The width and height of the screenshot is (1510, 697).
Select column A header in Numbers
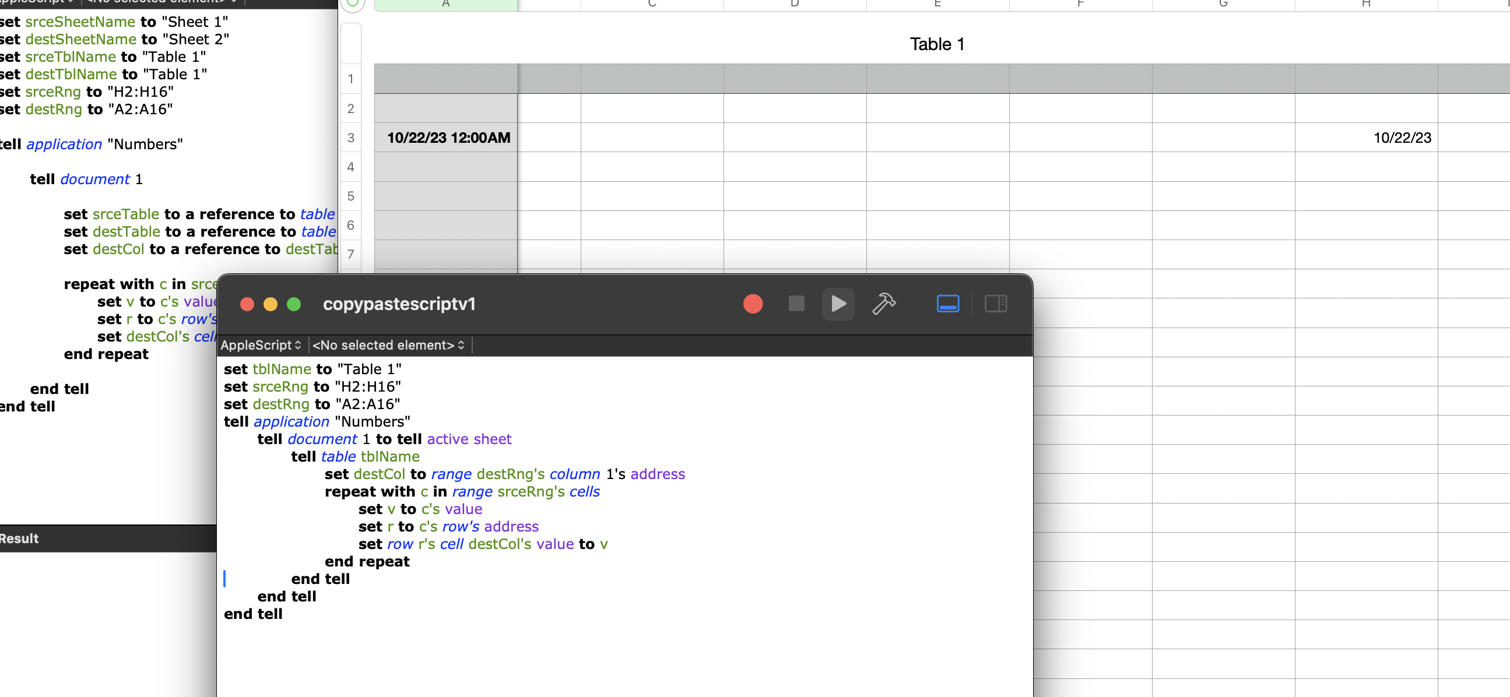pos(445,4)
